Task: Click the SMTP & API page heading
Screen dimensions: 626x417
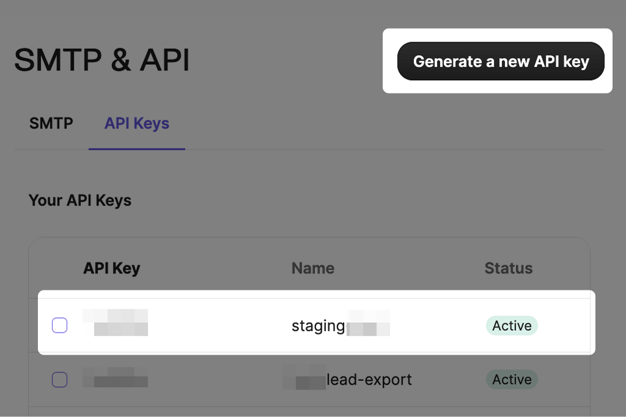Action: point(101,61)
